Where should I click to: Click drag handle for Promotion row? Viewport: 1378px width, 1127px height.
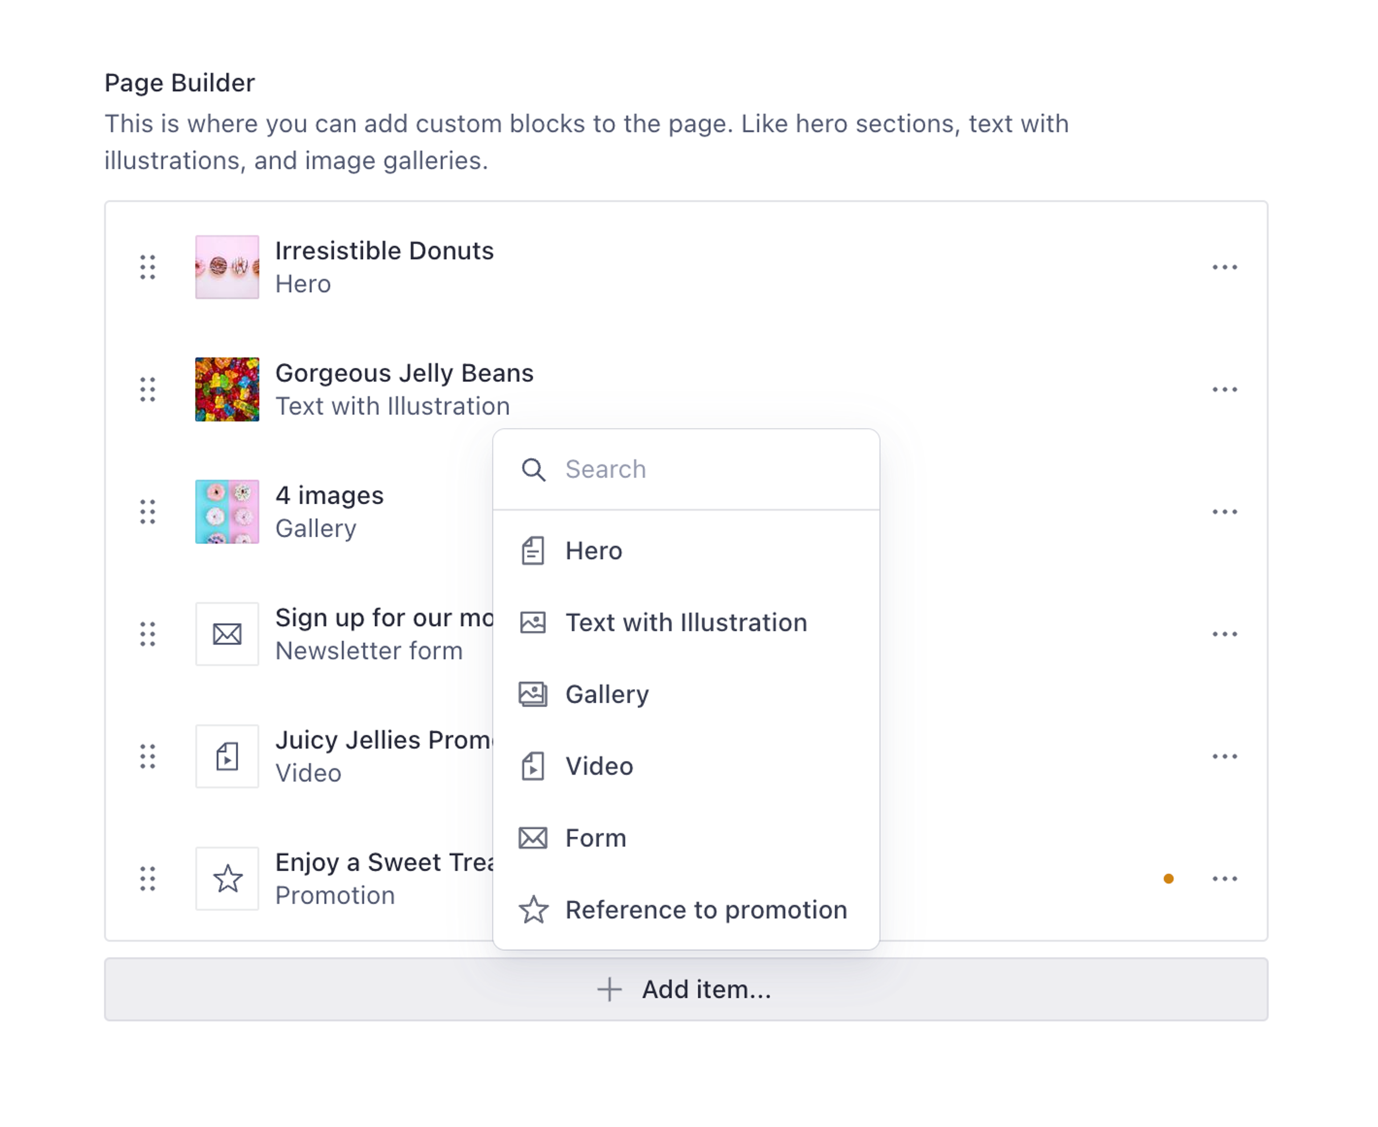click(x=147, y=879)
